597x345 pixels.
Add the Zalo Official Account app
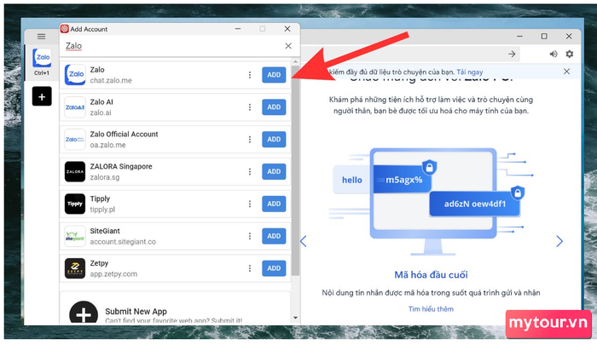tap(274, 139)
